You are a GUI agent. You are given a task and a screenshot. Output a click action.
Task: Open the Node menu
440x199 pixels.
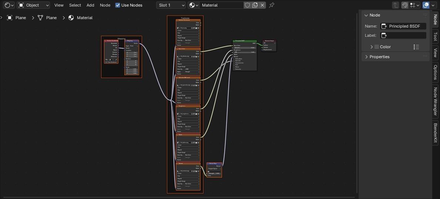pos(105,5)
